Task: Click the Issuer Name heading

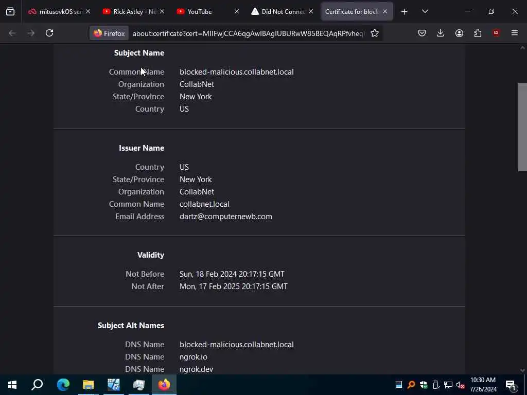Action: pos(142,148)
